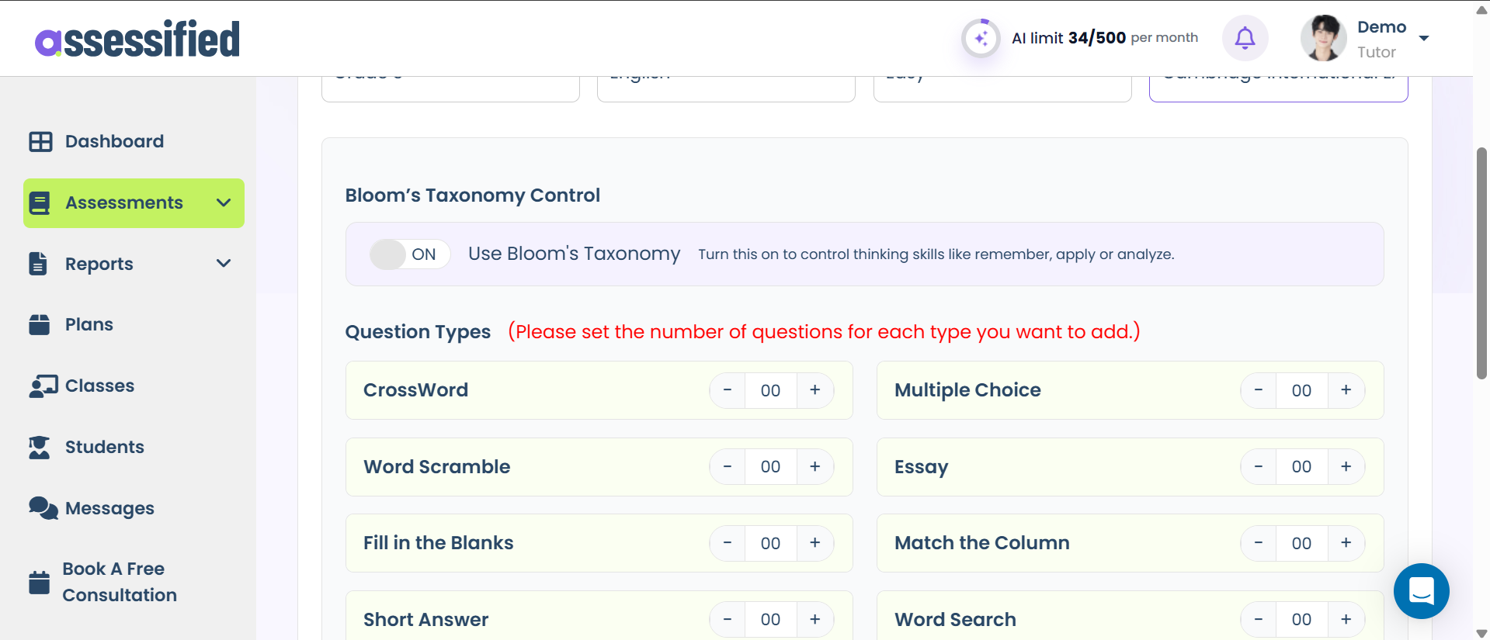Add one Essay question with plus
The height and width of the screenshot is (640, 1490).
click(x=1346, y=467)
